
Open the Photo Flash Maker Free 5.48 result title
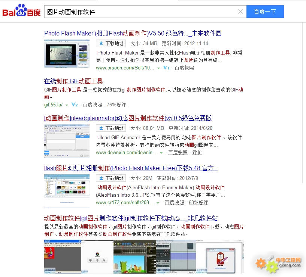click(x=131, y=168)
